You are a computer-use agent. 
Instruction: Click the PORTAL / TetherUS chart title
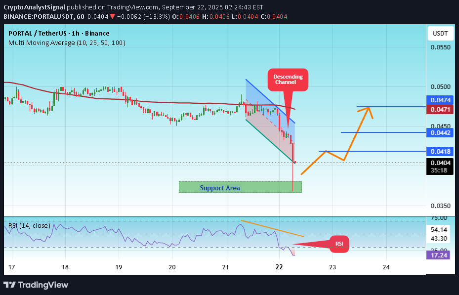[59, 34]
